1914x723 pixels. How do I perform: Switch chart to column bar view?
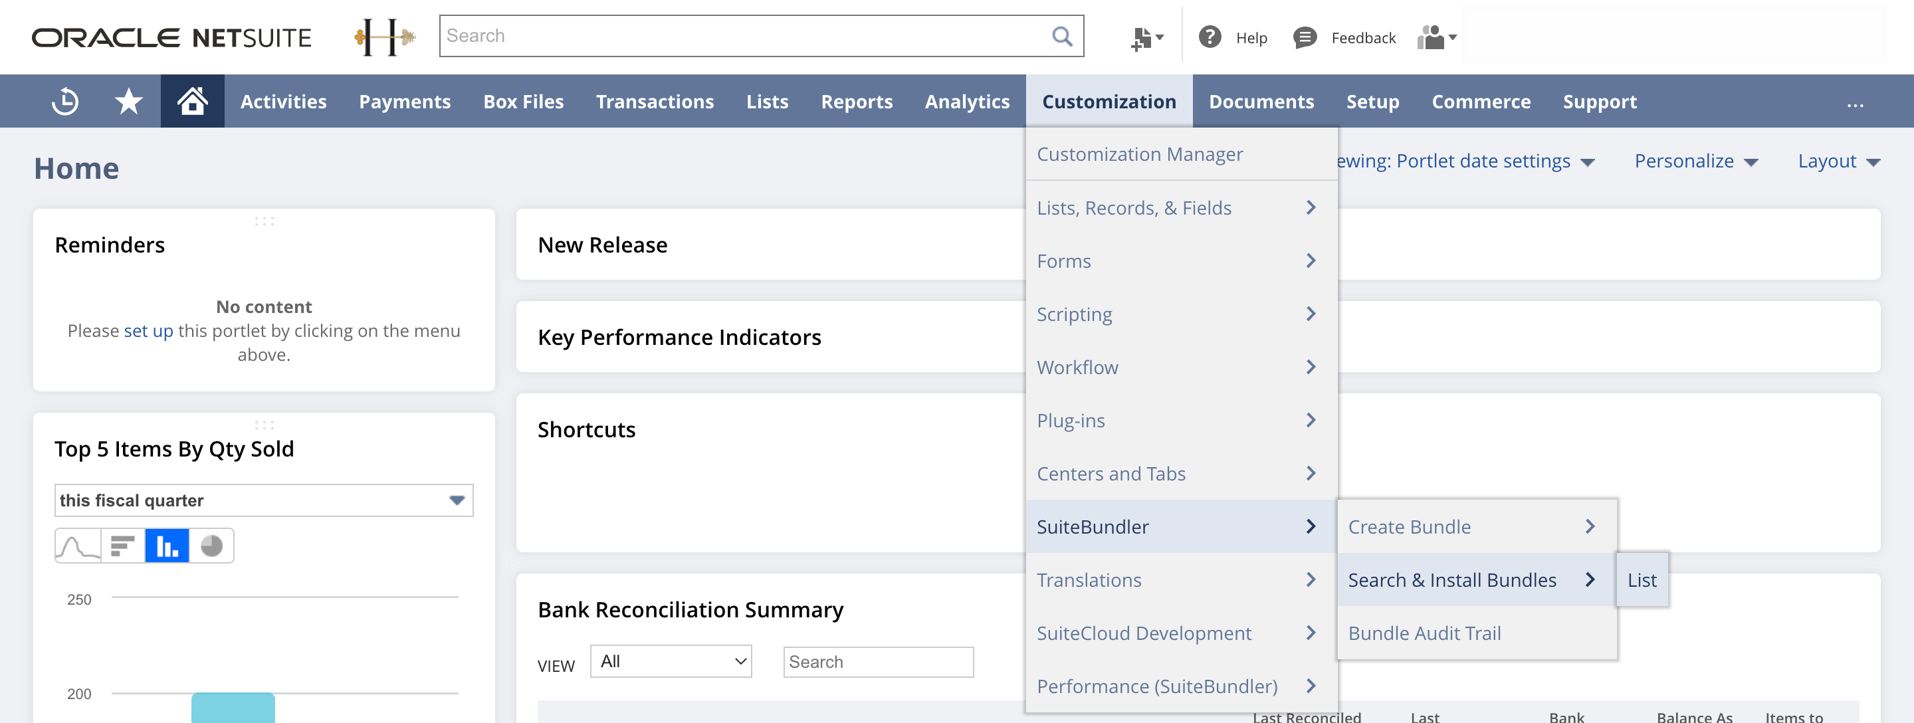pyautogui.click(x=167, y=546)
